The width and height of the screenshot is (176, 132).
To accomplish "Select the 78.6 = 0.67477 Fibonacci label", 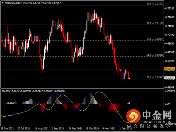I will click(155, 77).
